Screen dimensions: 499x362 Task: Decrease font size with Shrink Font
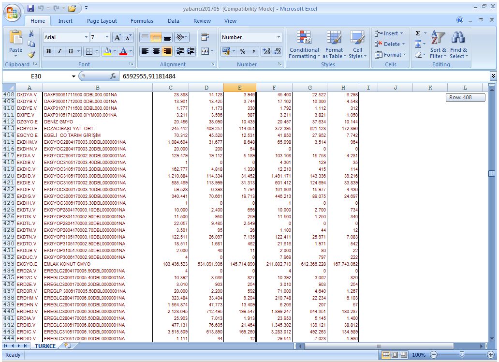pyautogui.click(x=128, y=38)
